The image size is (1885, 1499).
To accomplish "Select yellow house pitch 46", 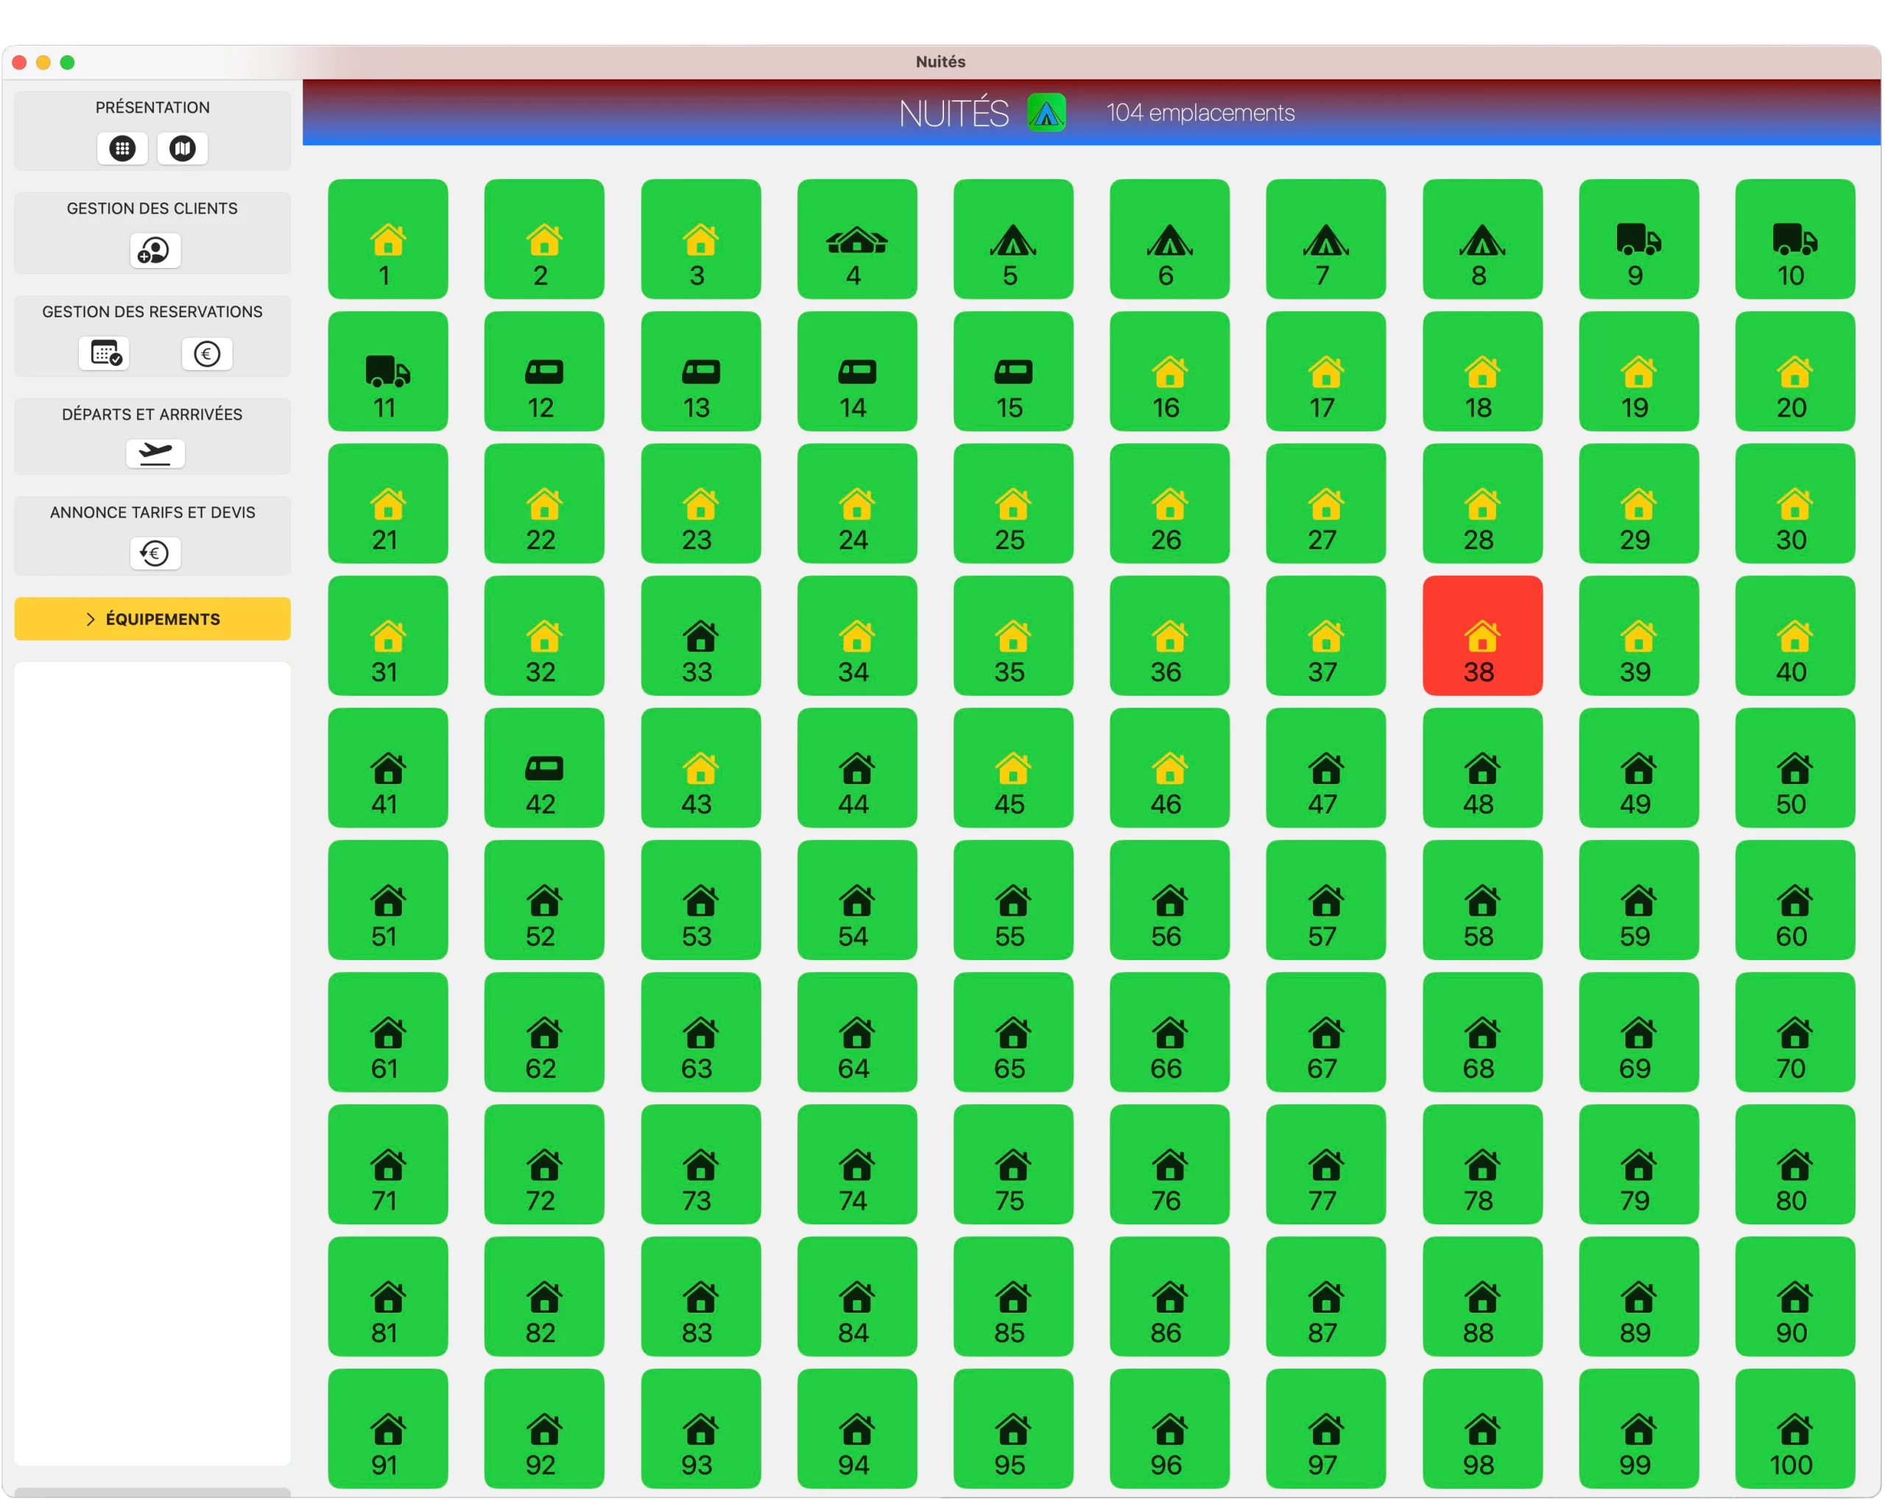I will (1170, 769).
